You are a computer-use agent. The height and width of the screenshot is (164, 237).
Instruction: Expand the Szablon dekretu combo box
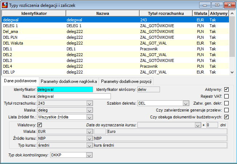point(186,103)
